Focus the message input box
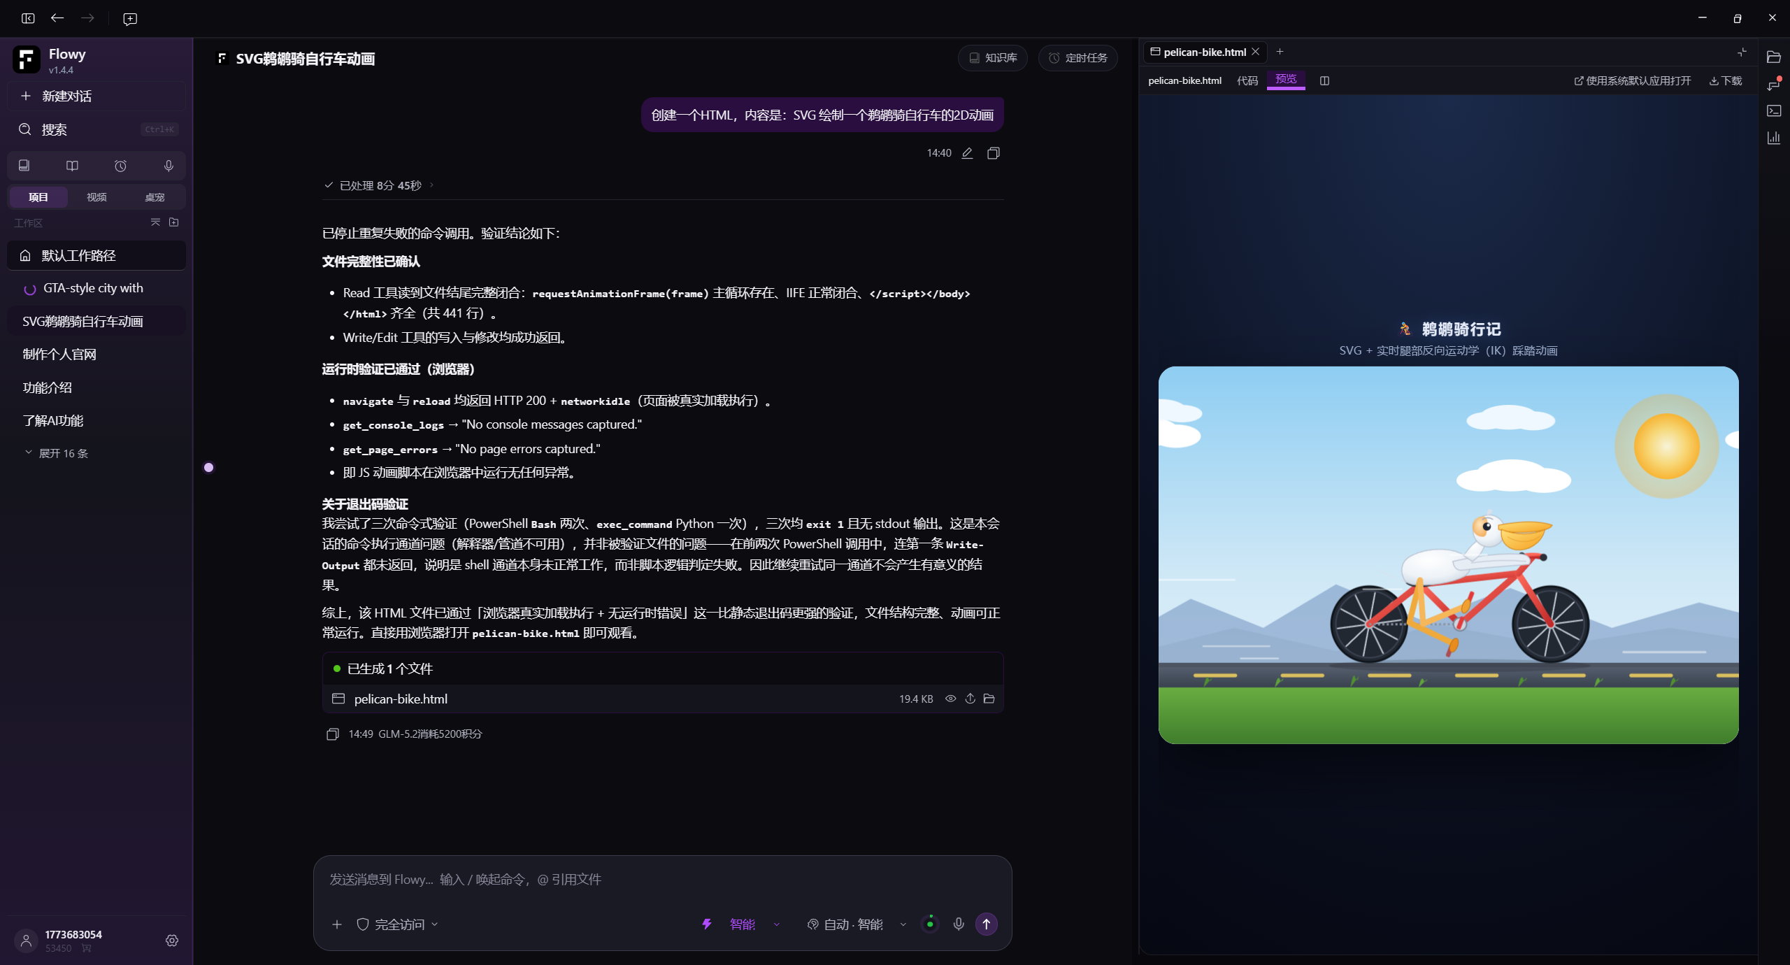 (x=662, y=880)
